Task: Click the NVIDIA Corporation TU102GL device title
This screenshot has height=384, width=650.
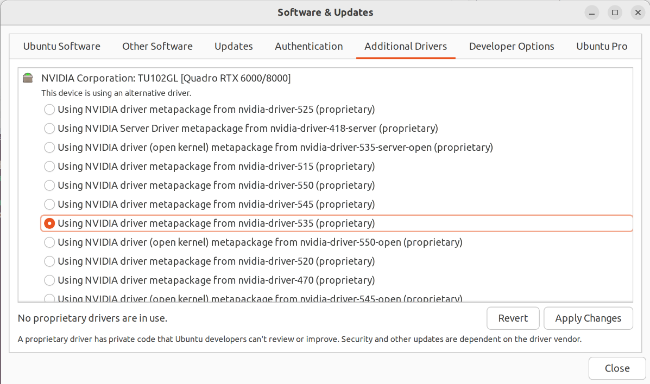Action: point(166,78)
